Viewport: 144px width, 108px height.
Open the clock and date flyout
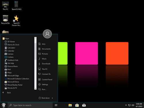[x=139, y=105]
